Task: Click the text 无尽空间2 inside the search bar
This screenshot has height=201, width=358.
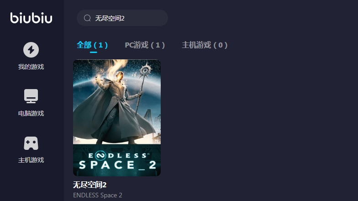Action: click(x=110, y=18)
